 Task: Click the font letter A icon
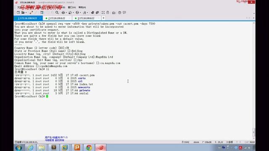click(x=84, y=13)
